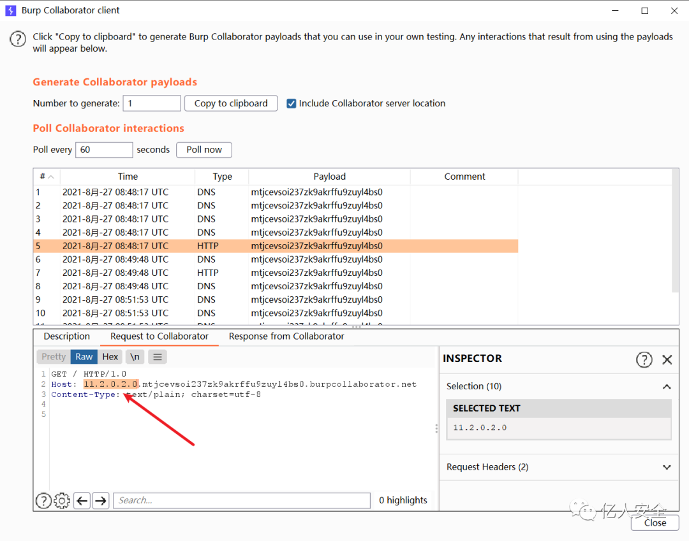The image size is (689, 541).
Task: Open the Inspector help icon
Action: pyautogui.click(x=644, y=359)
